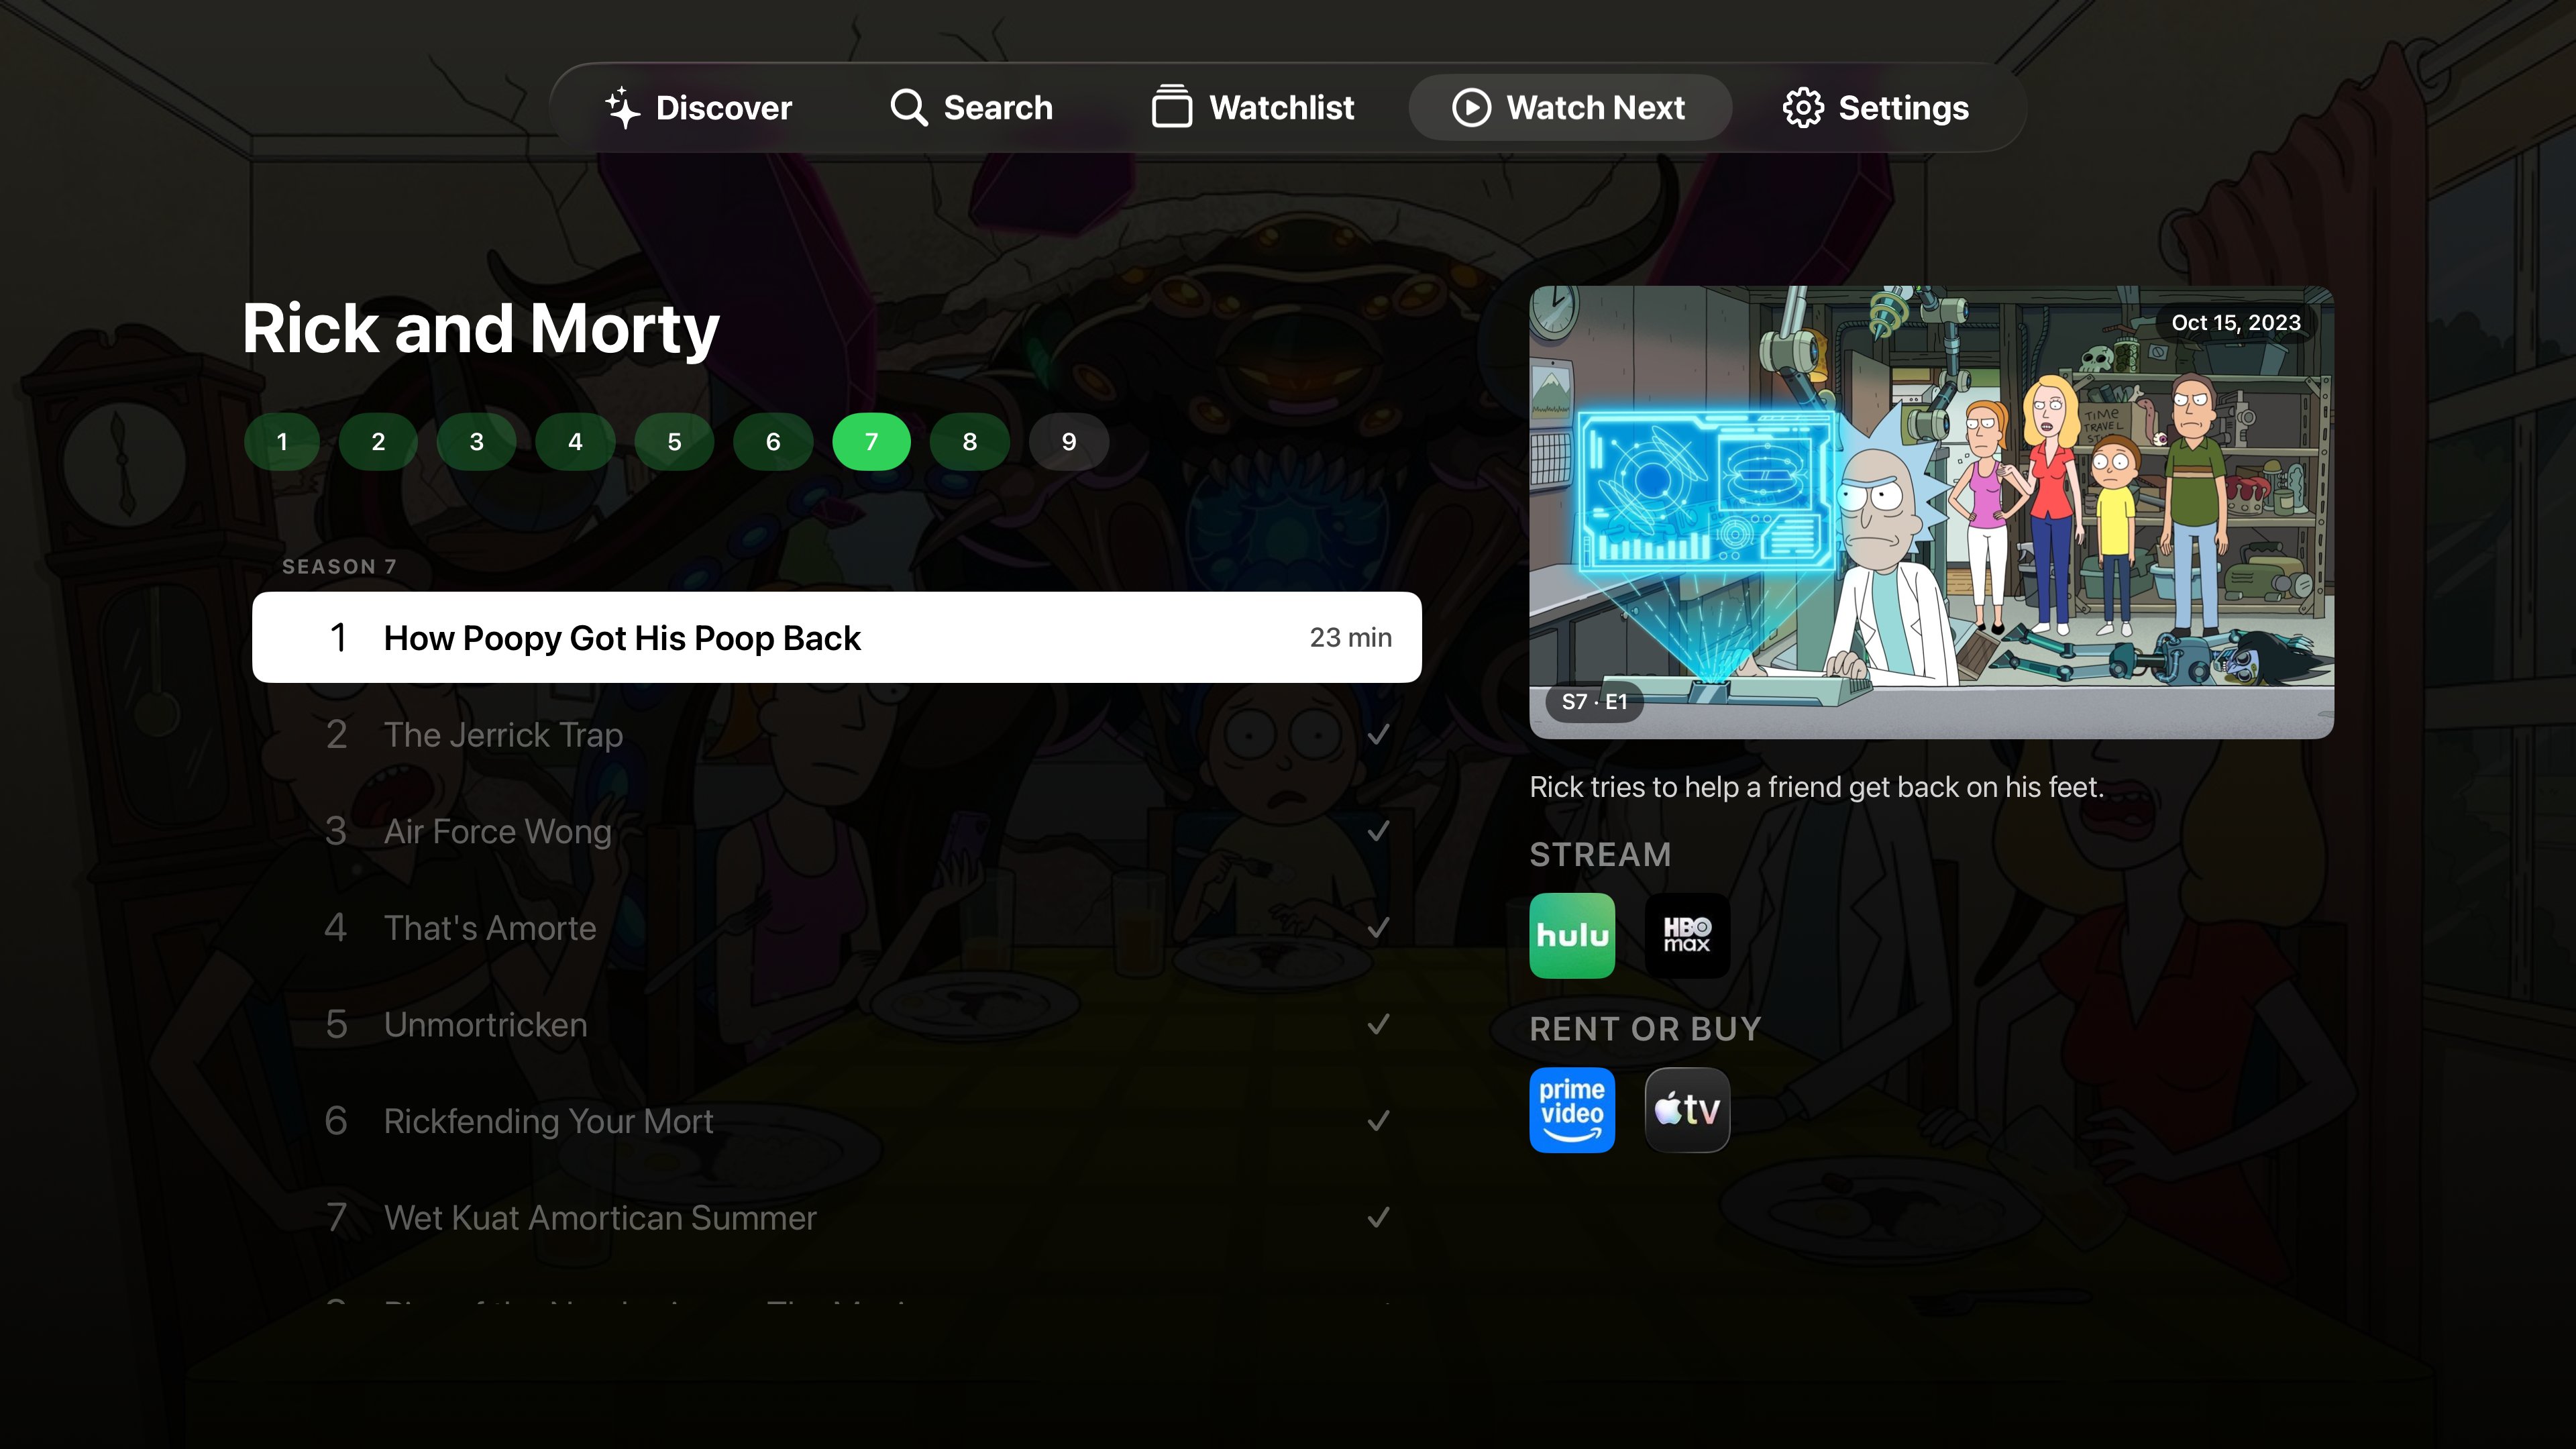Open the Settings tab
This screenshot has height=1449, width=2576.
1876,108
